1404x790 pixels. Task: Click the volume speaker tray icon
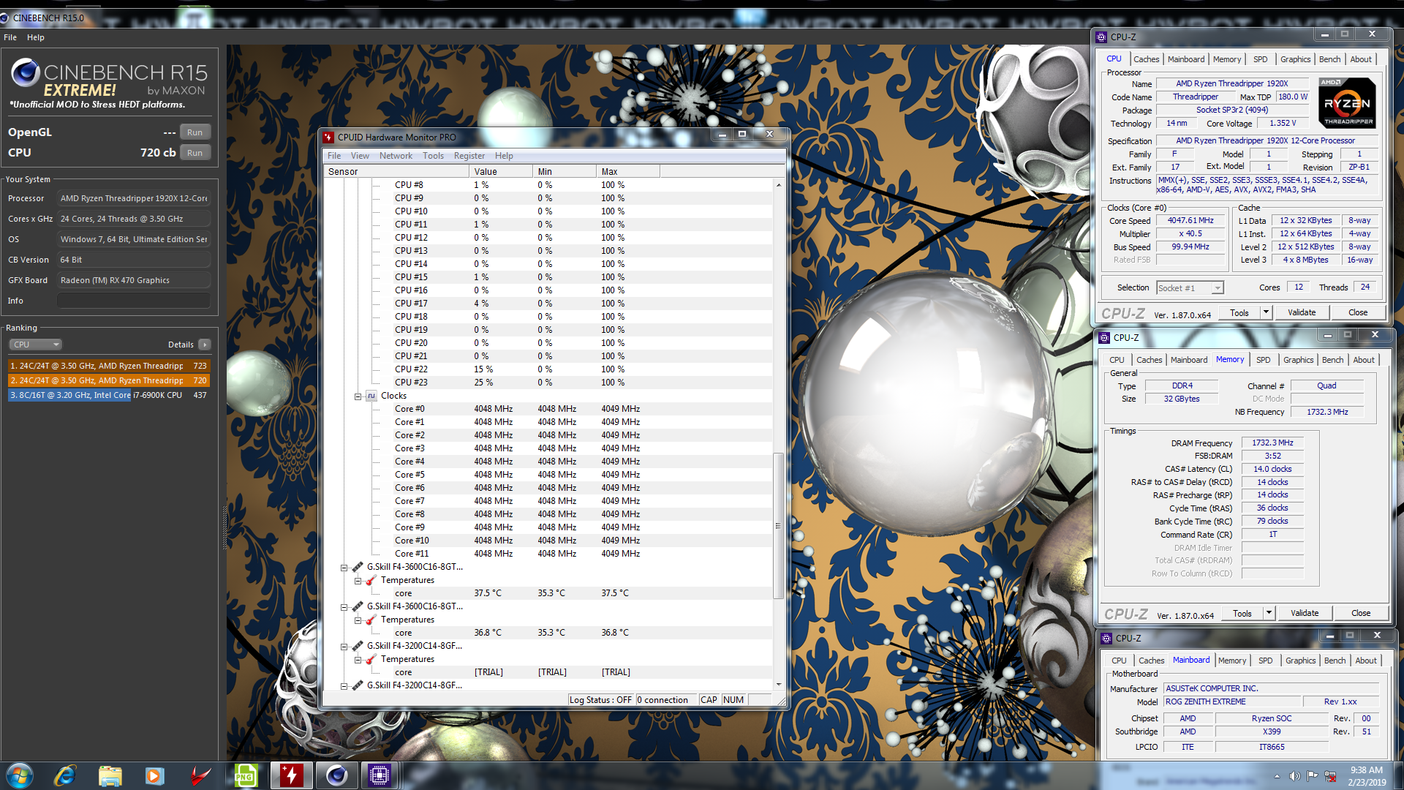point(1295,776)
